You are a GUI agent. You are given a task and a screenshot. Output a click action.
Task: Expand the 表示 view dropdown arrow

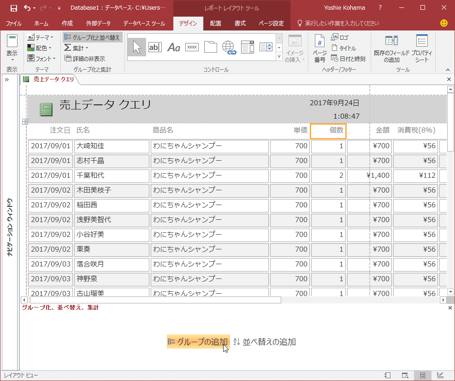[x=12, y=60]
